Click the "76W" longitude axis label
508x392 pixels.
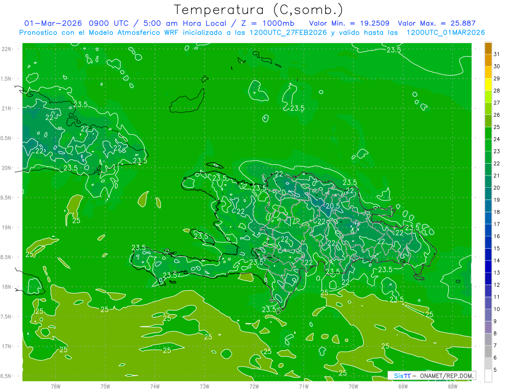(x=55, y=386)
